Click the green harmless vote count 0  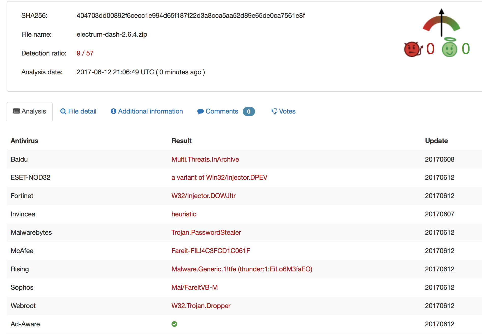[466, 49]
